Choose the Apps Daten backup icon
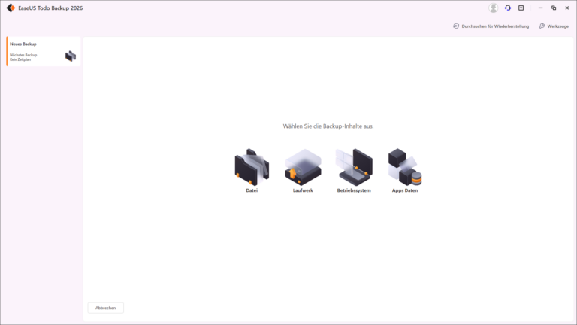 click(x=405, y=167)
